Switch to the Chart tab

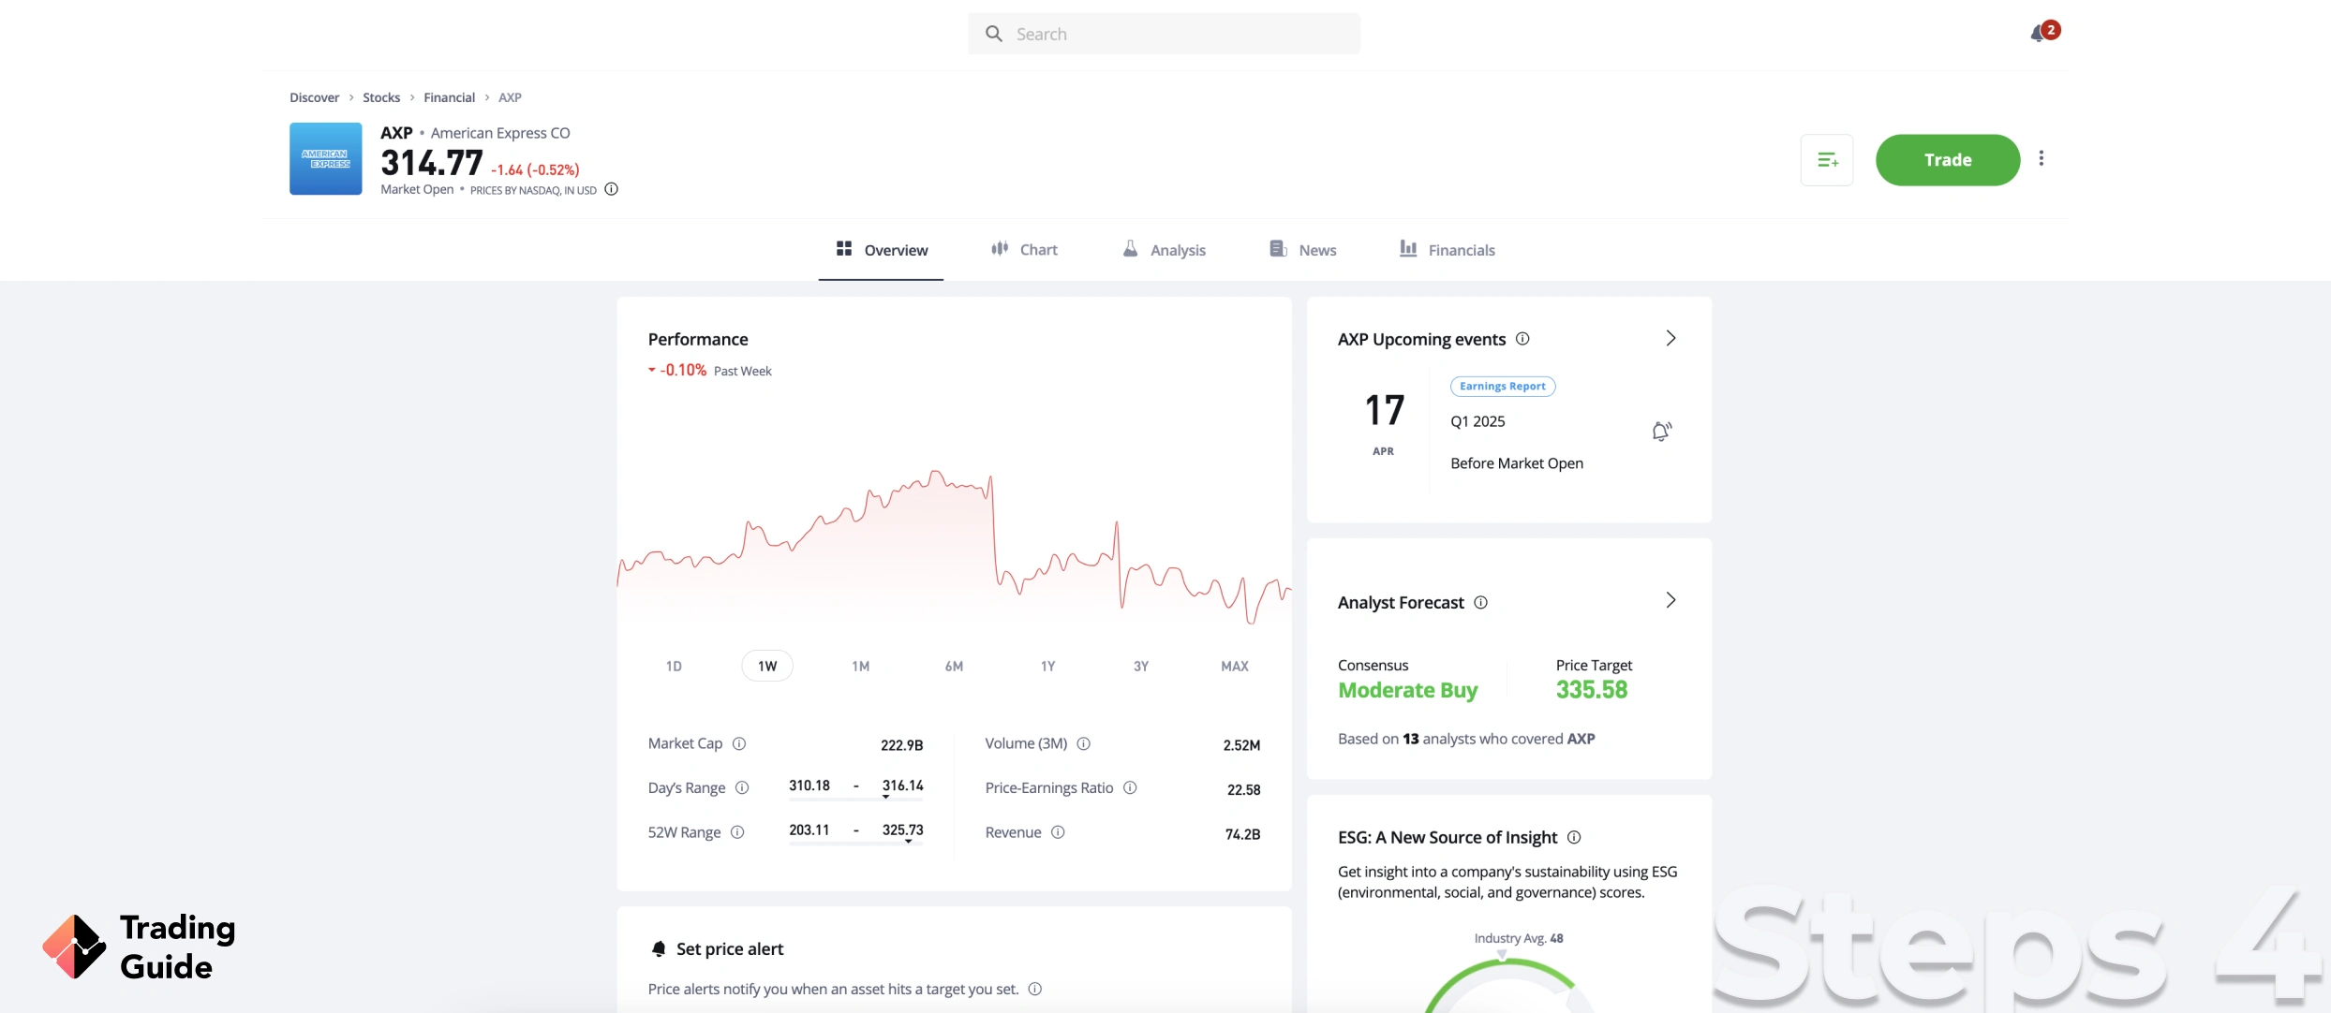pos(1024,250)
